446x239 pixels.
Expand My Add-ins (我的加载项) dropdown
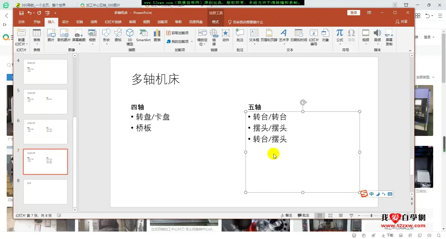tap(192, 42)
